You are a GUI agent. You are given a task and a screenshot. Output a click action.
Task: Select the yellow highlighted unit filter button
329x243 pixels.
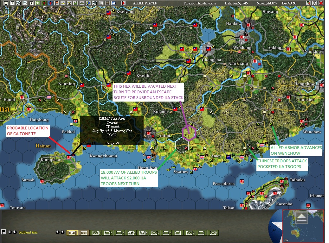[72, 233]
